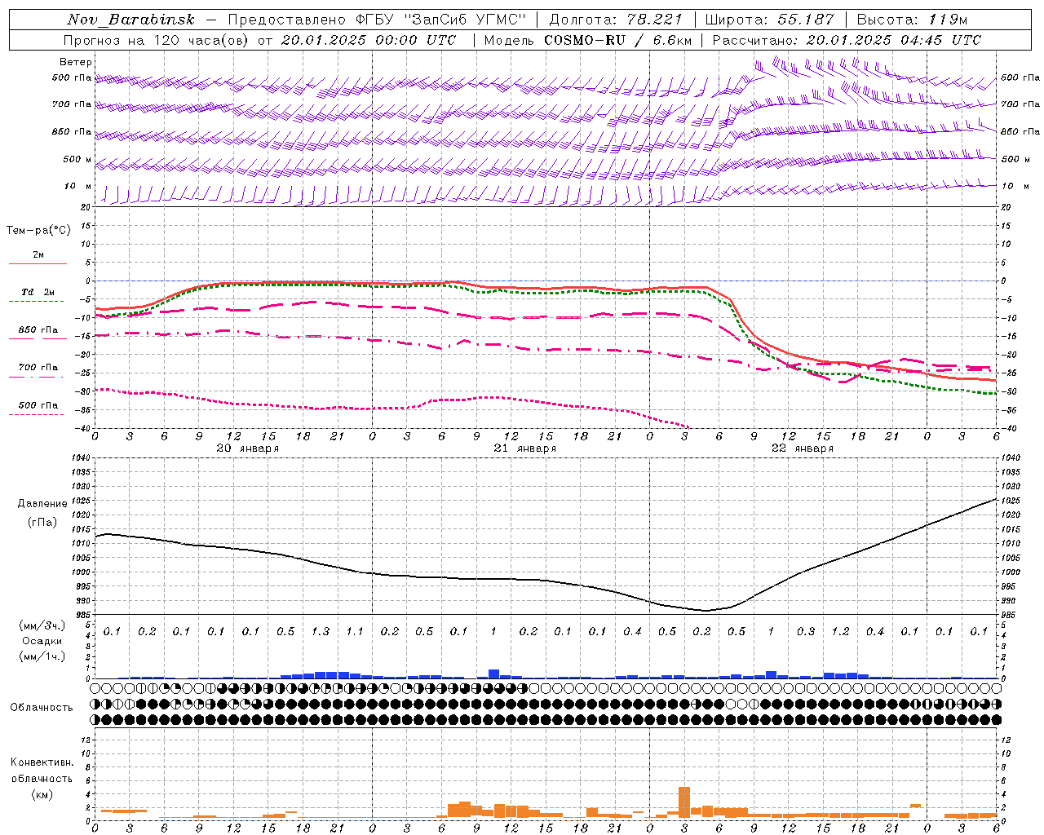Viewport: 1044px width, 835px height.
Task: Click the provider text 'Предоставлено ФГБУ ЗапСиб УГМС'
Action: (x=377, y=20)
